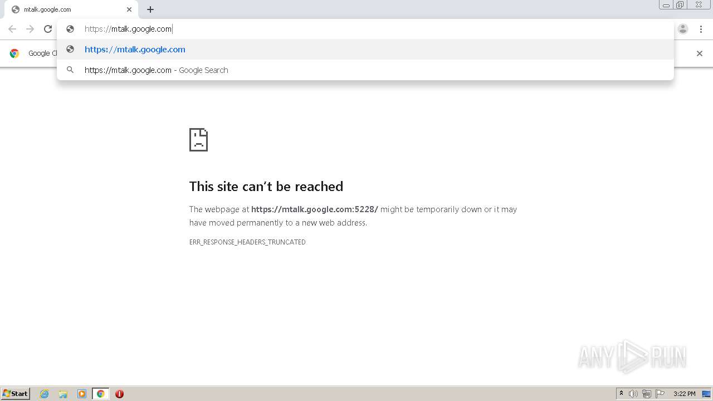The height and width of the screenshot is (401, 713).
Task: Dismiss the Google Chrome infobar
Action: pos(700,53)
